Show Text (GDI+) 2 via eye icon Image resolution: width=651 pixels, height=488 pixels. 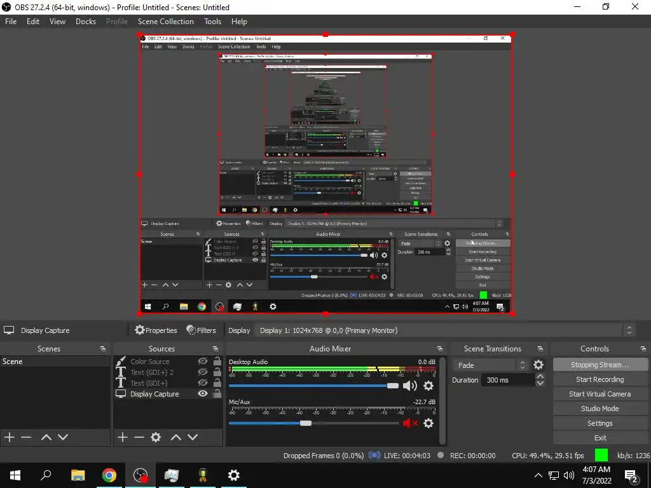[x=203, y=372]
